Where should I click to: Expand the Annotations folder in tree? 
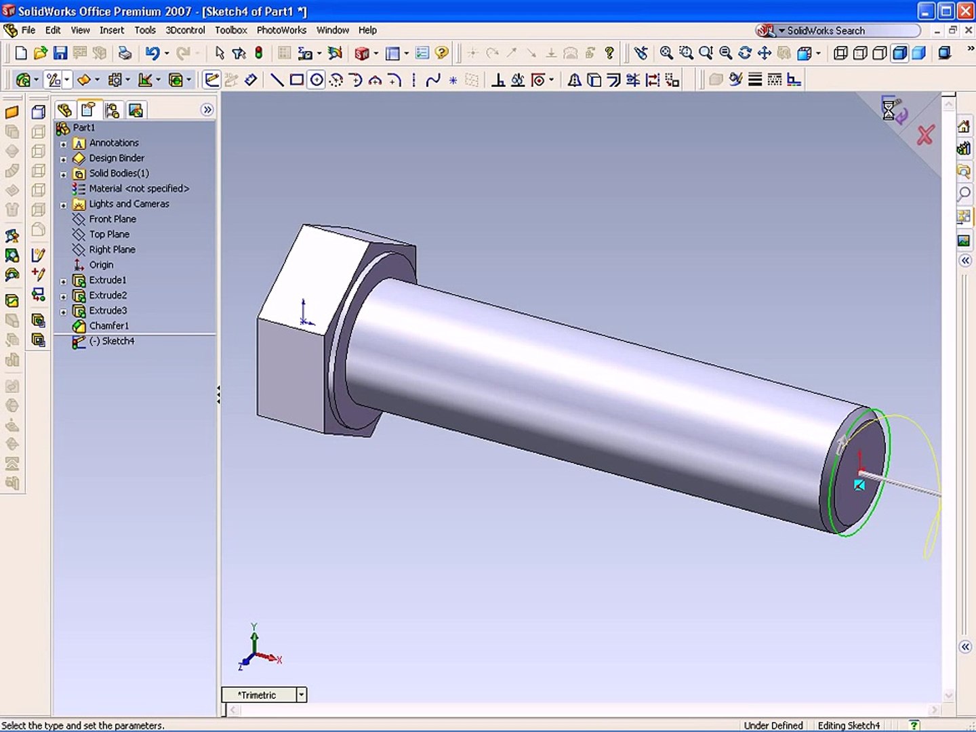point(64,144)
